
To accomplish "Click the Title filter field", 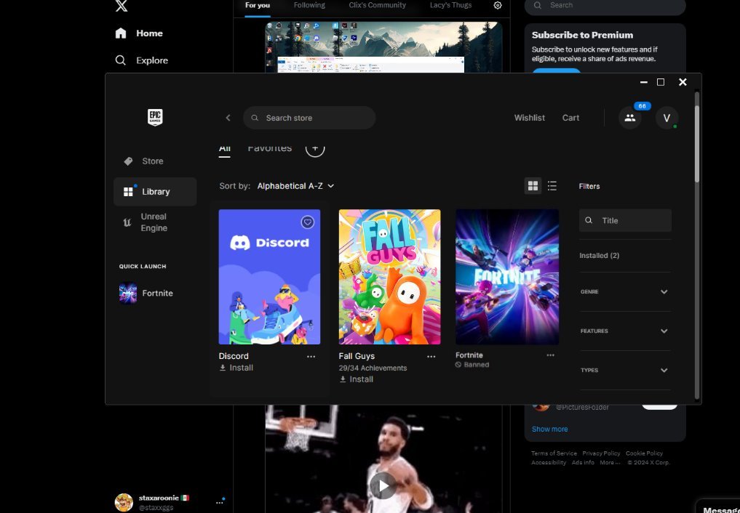I will point(625,220).
